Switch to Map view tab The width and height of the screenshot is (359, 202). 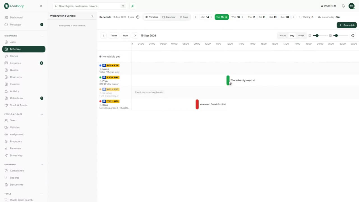(184, 17)
